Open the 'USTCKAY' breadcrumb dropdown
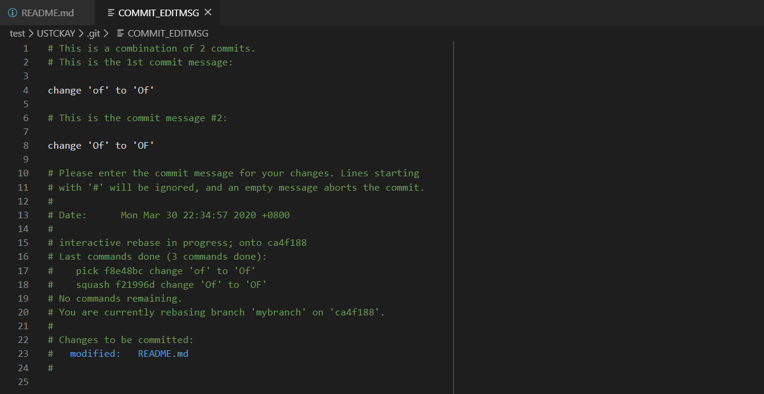 point(56,34)
